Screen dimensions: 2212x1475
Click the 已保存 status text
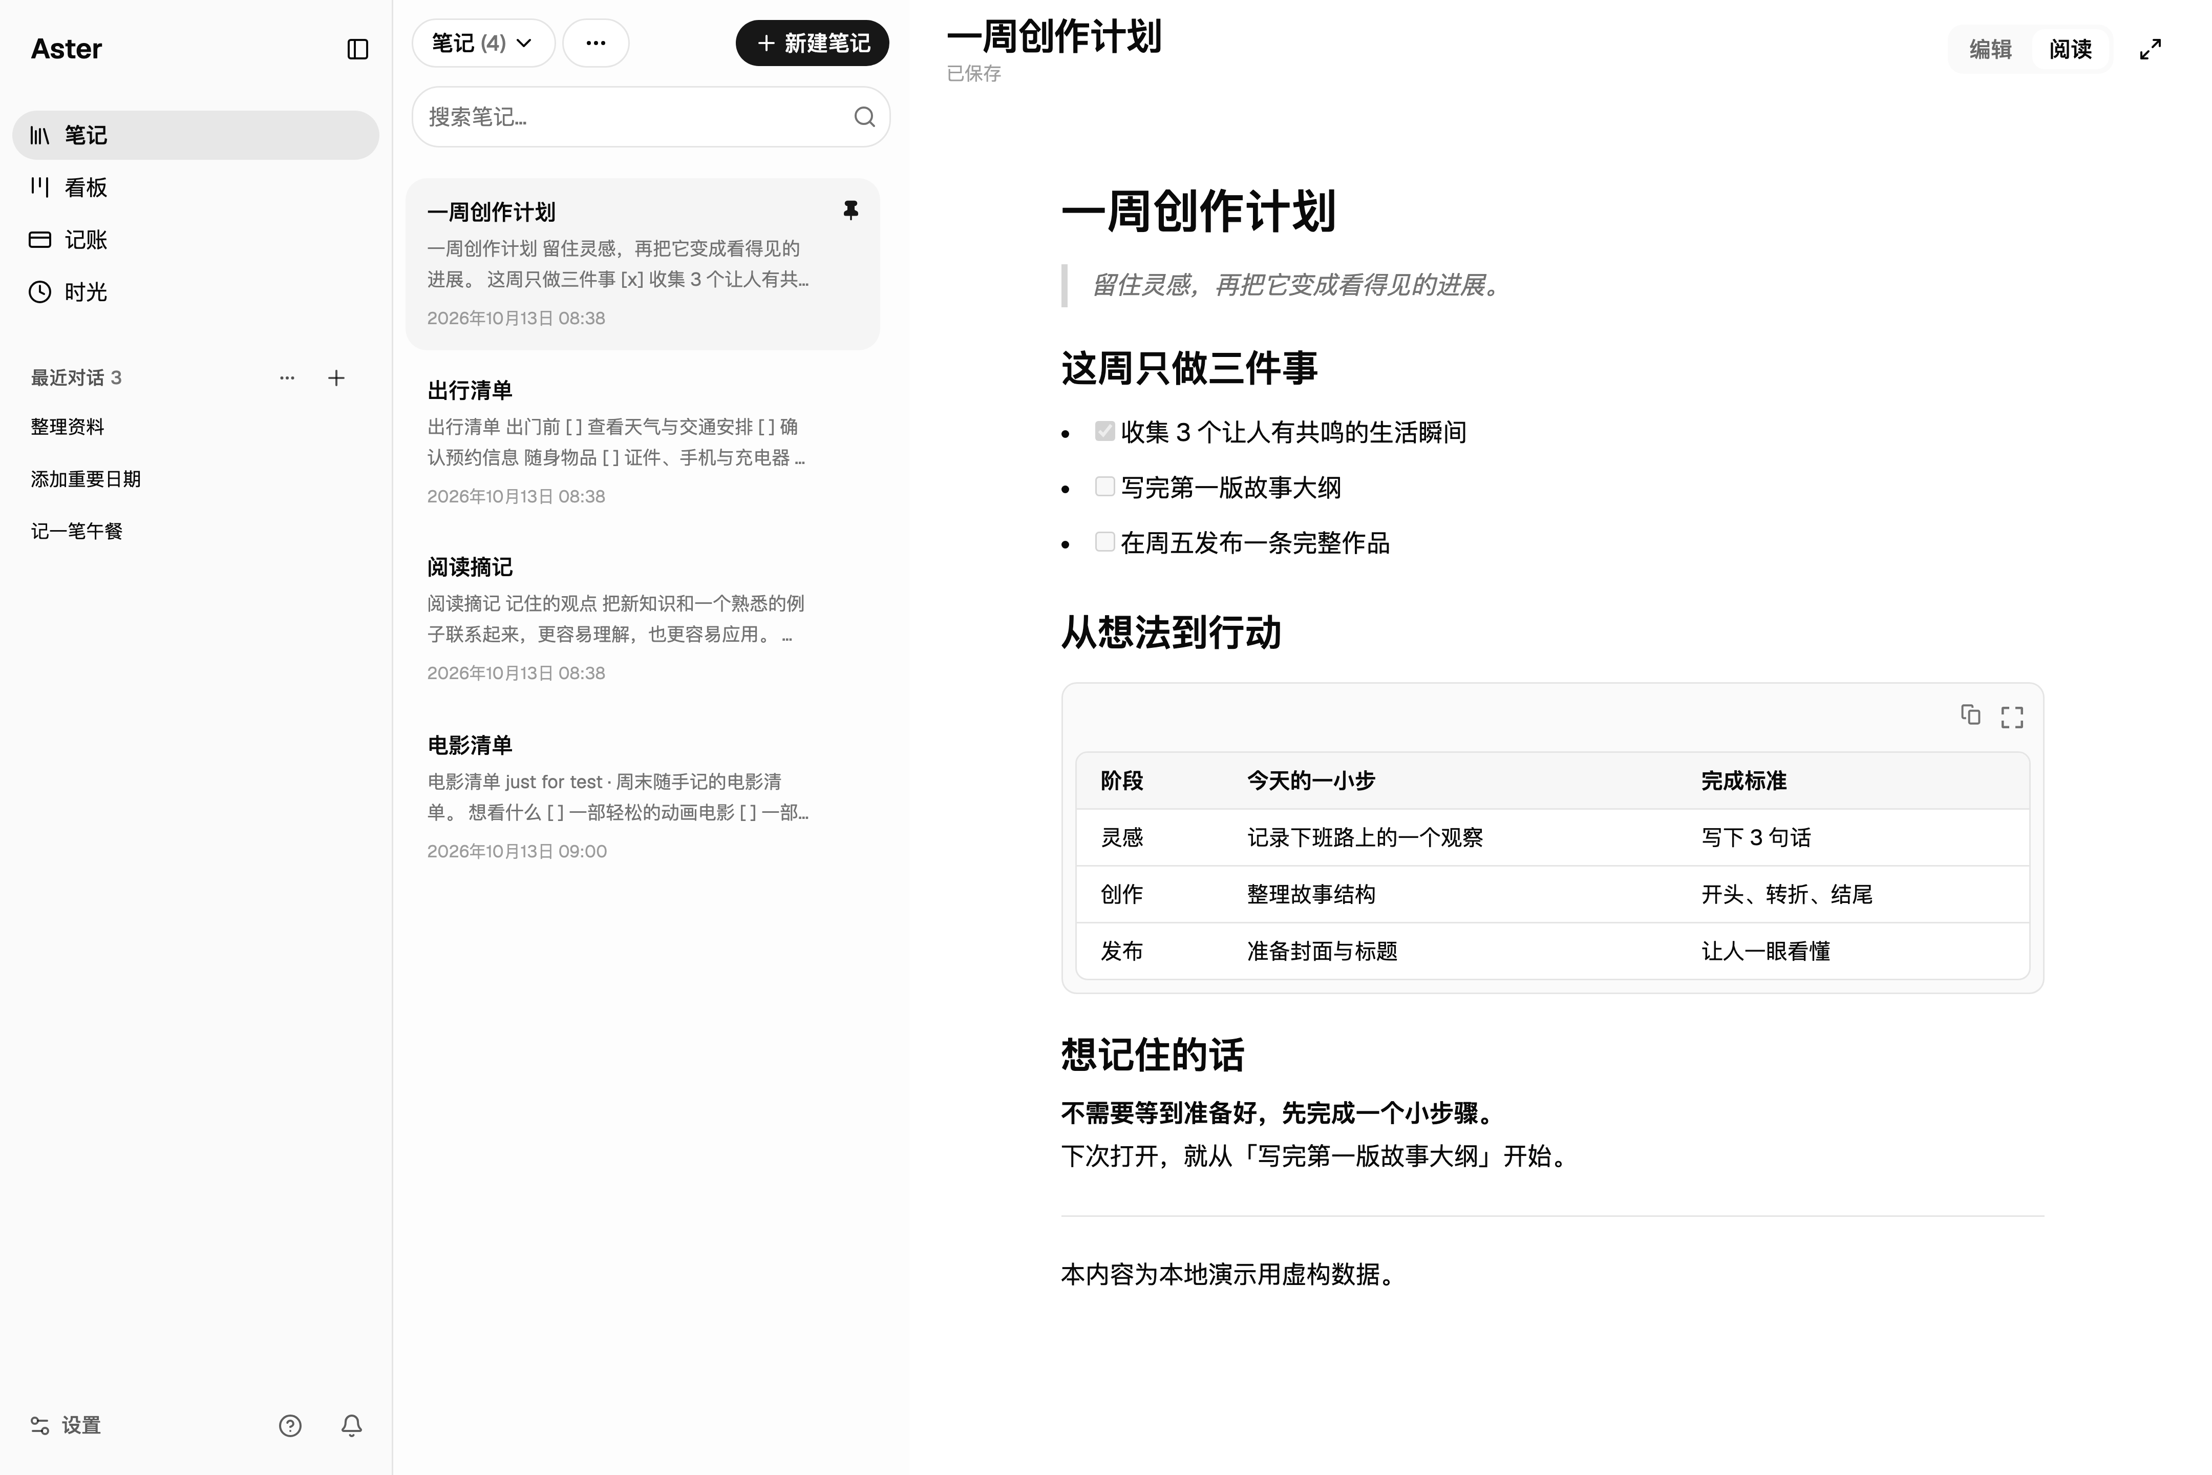click(x=973, y=73)
